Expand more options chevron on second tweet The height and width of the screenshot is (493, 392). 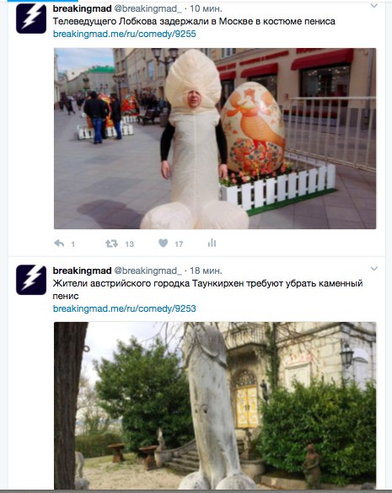pyautogui.click(x=373, y=269)
